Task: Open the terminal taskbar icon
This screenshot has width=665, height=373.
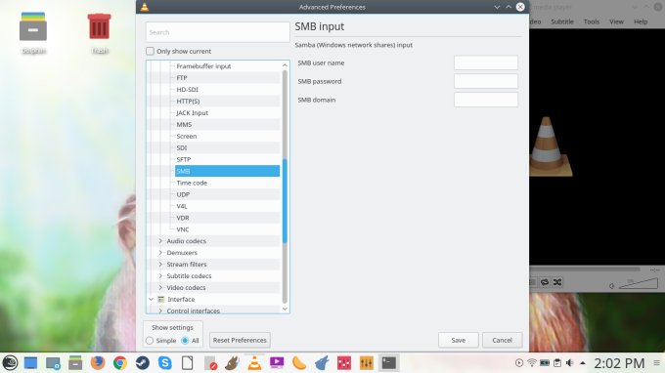Action: coord(389,363)
